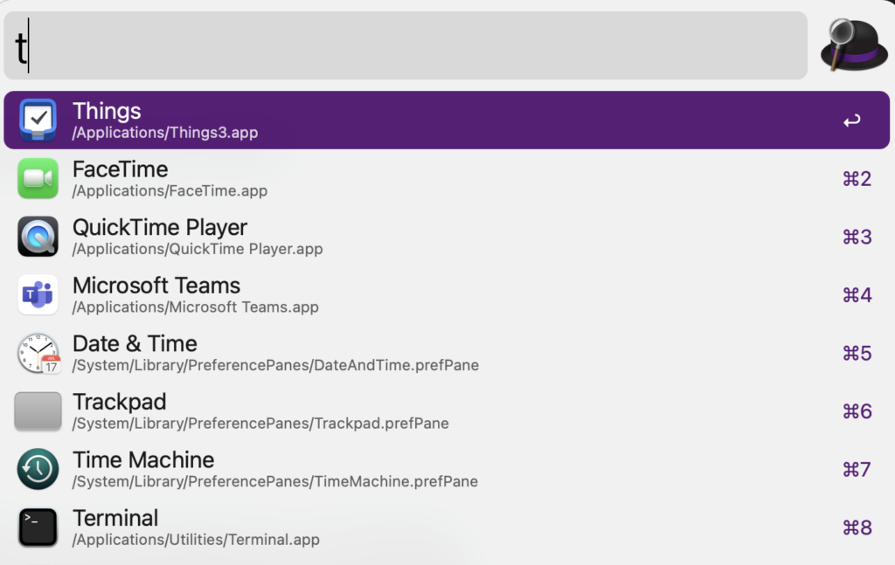Select the Date & Time result title
This screenshot has width=895, height=565.
click(135, 344)
